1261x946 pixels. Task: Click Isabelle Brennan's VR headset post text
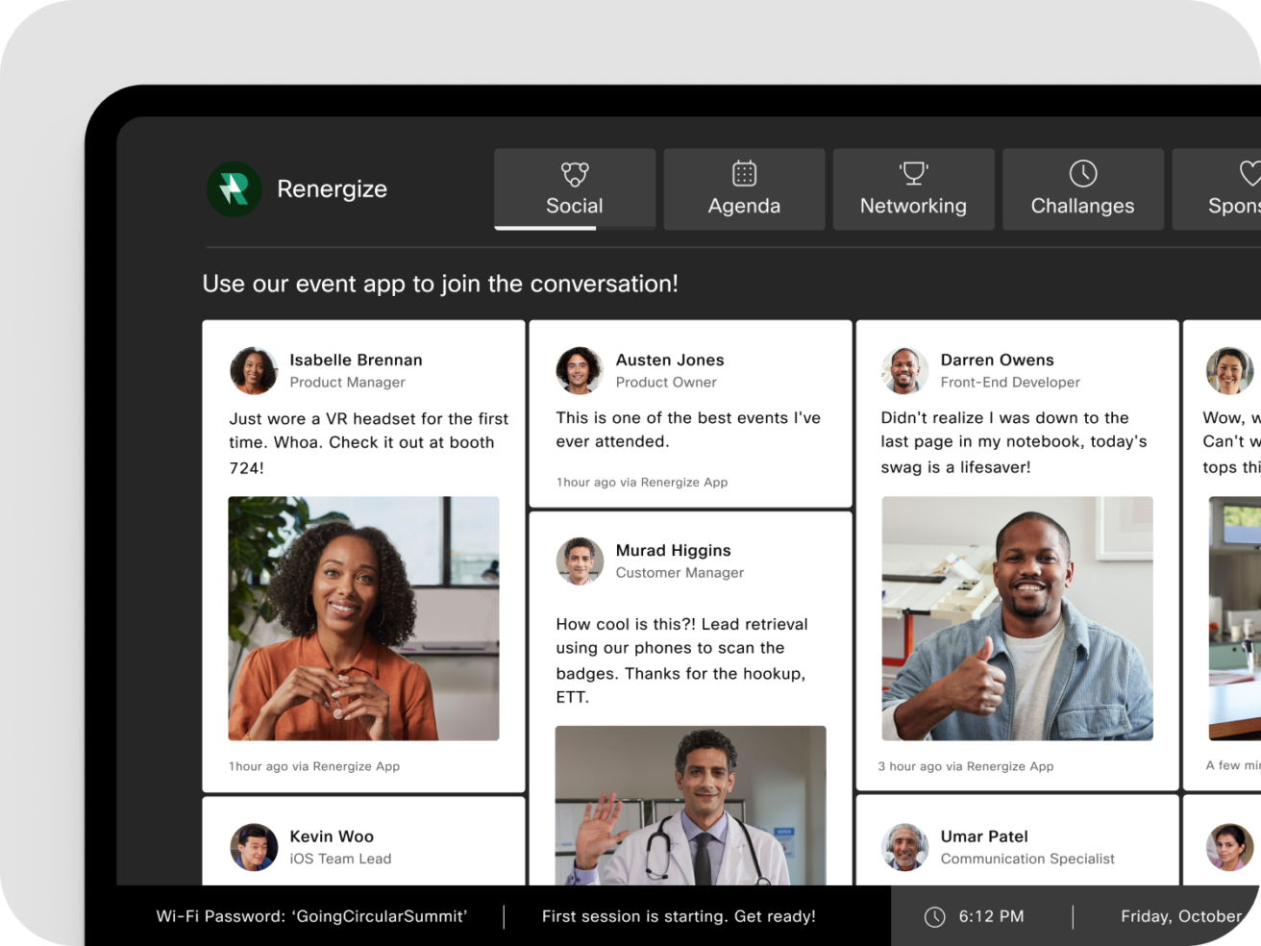(368, 443)
